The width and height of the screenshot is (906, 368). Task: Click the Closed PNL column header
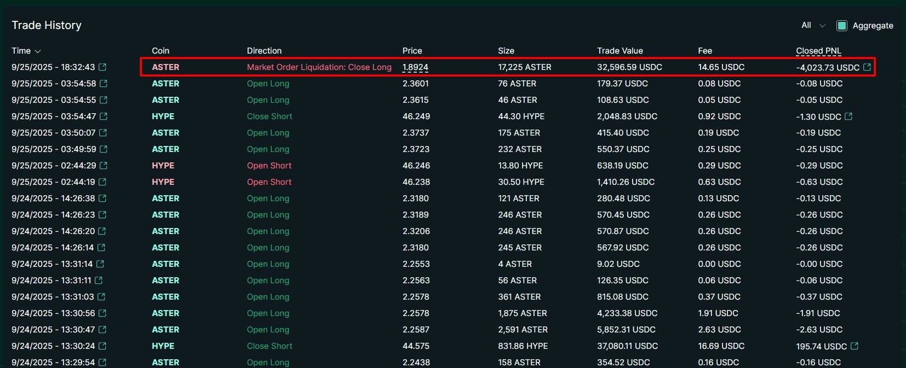tap(818, 51)
